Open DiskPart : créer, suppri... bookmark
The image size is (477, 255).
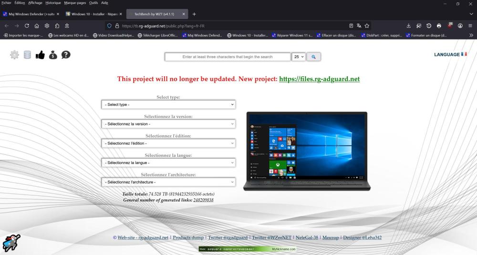[382, 35]
